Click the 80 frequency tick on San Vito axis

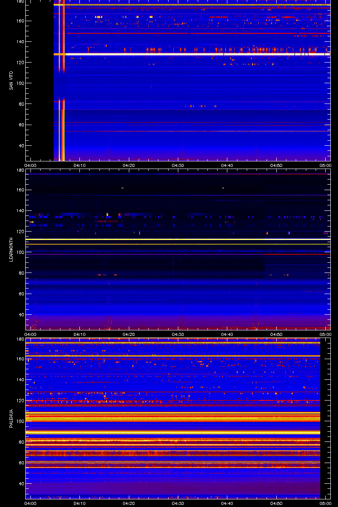21,104
